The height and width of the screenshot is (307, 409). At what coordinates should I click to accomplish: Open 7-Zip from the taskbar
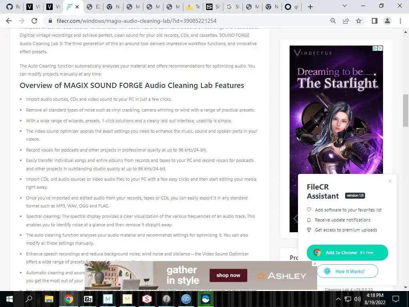click(x=88, y=299)
